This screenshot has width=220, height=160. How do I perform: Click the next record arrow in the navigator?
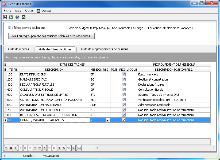(x=21, y=148)
